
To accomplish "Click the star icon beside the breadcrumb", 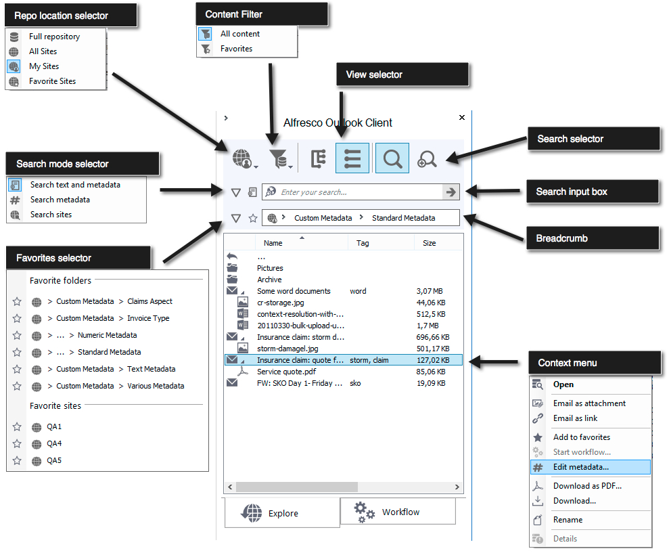I will tap(252, 218).
